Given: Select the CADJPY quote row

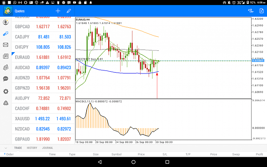Looking at the screenshot, I should coord(43,37).
